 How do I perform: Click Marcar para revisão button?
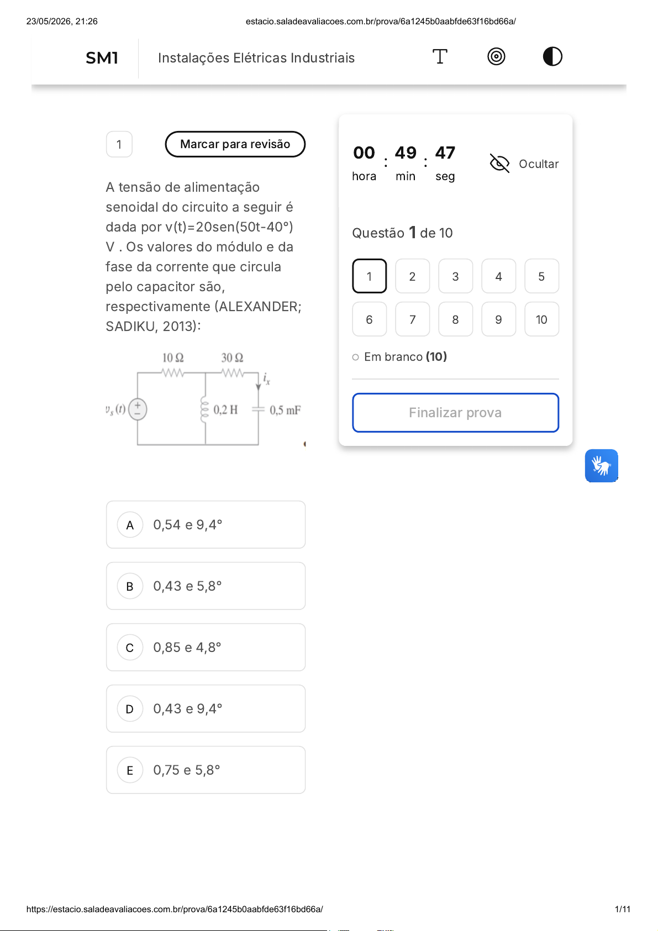235,144
